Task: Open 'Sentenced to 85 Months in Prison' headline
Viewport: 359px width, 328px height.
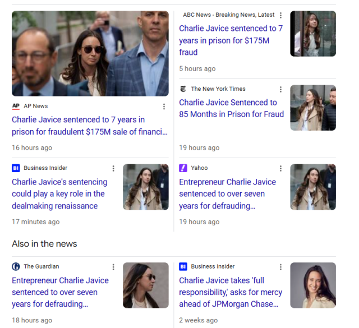Action: point(231,108)
